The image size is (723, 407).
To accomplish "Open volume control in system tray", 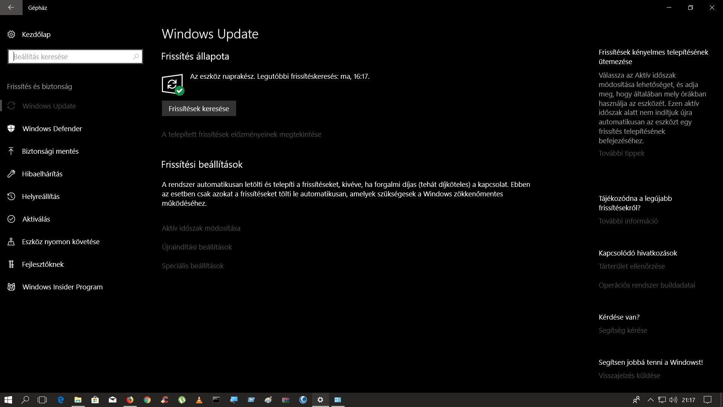I will (673, 400).
